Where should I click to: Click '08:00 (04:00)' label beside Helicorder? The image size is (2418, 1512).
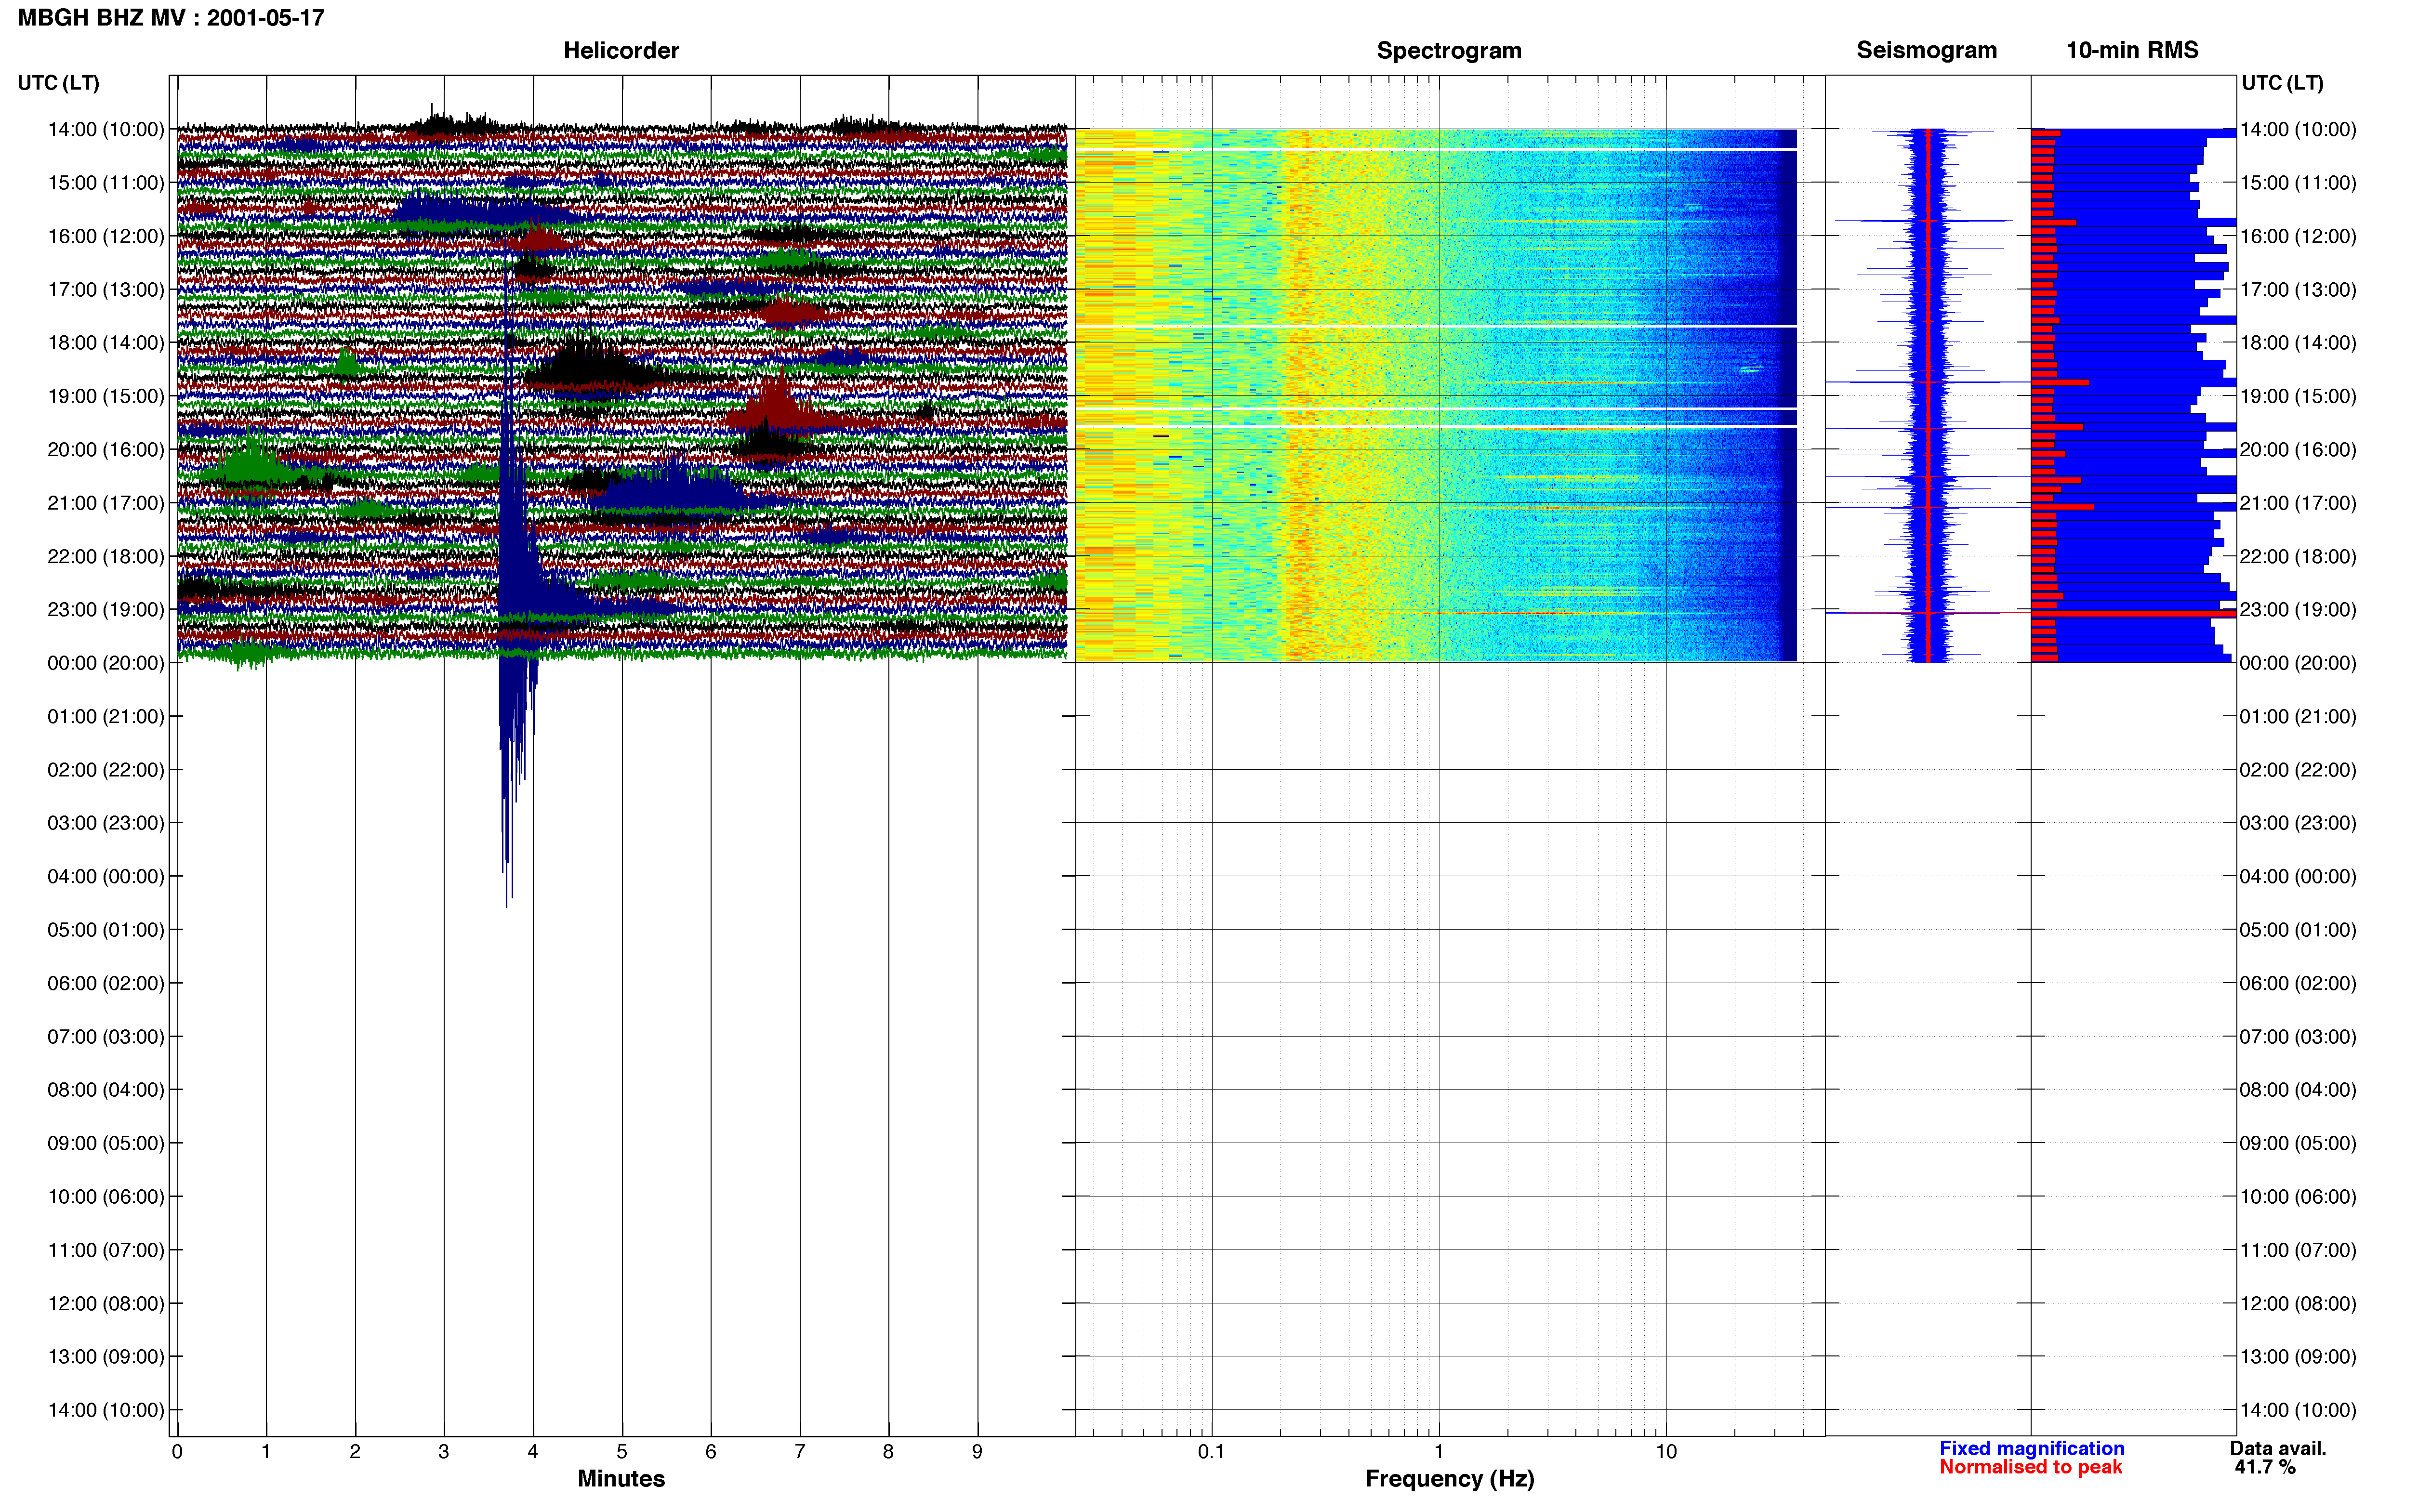106,1090
